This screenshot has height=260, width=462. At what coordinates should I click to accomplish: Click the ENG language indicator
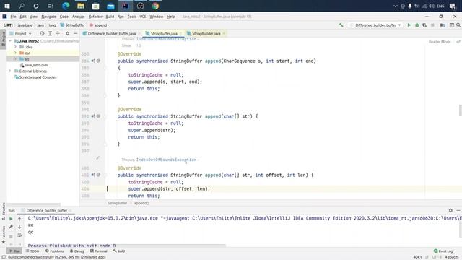440,6
